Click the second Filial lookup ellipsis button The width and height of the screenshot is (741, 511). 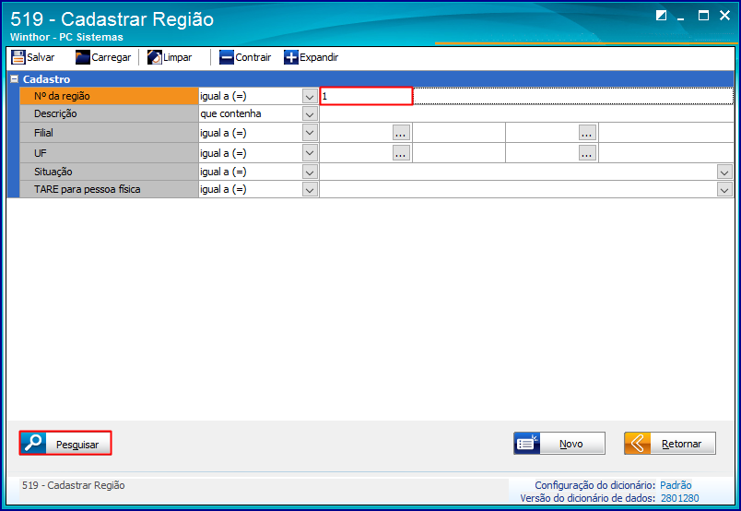[587, 134]
